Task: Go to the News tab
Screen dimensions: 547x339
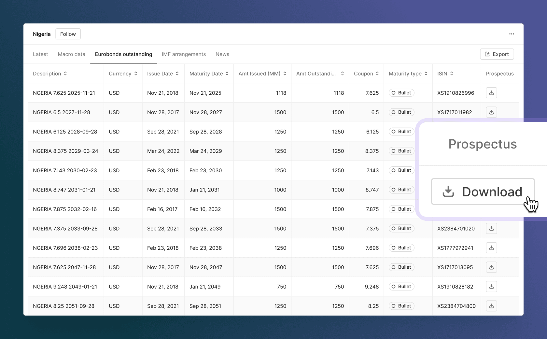Action: [x=222, y=54]
